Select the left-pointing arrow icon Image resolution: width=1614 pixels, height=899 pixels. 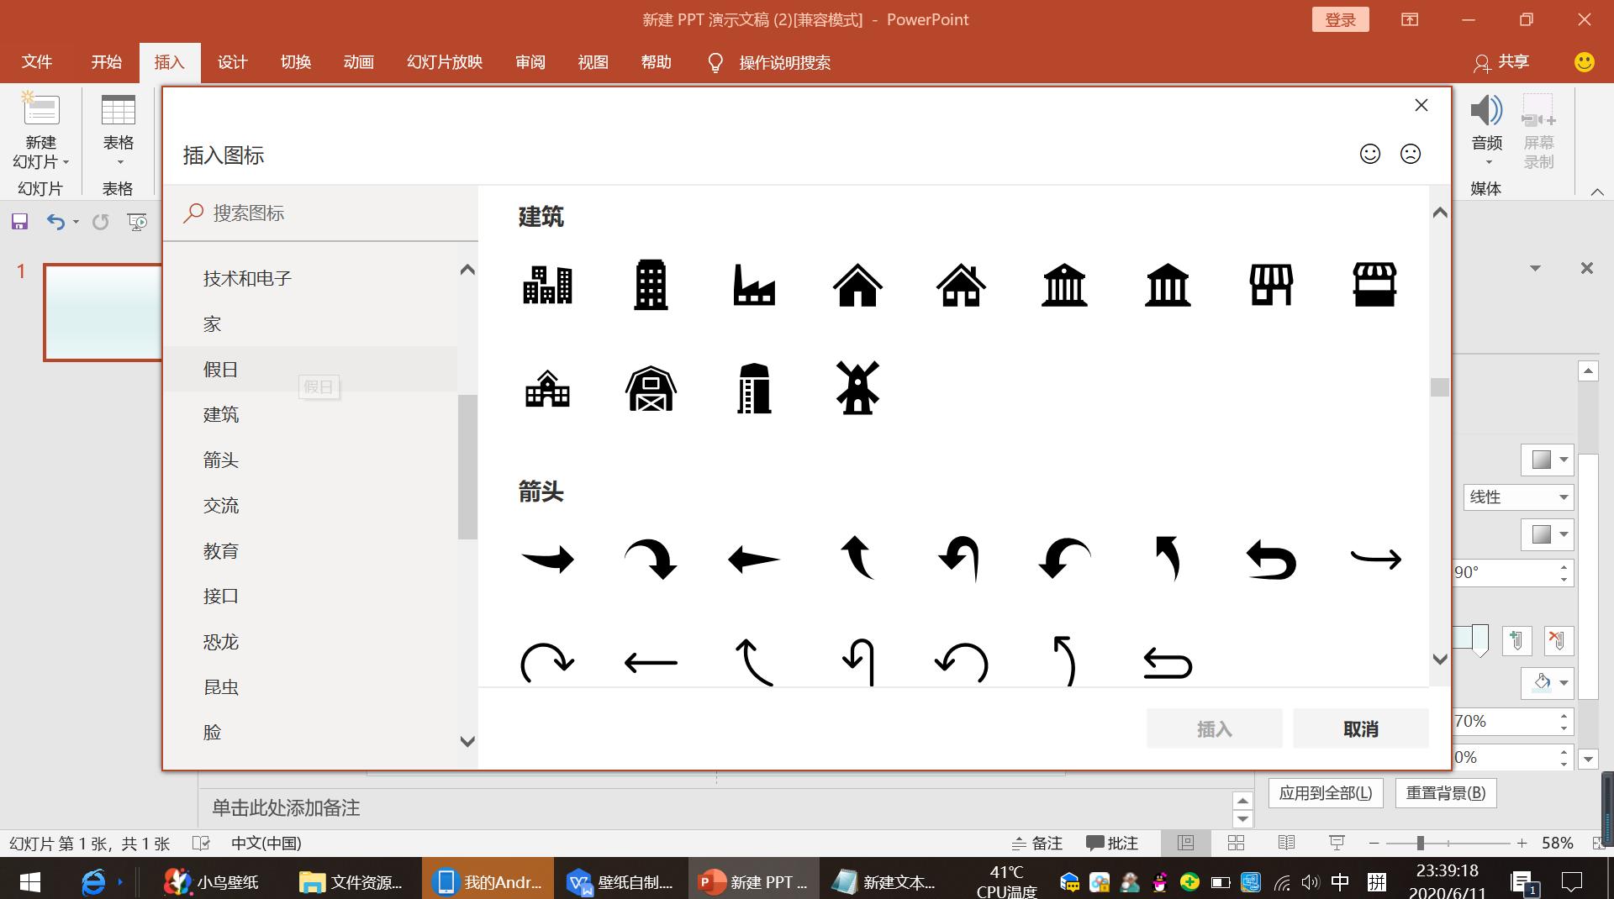point(753,559)
